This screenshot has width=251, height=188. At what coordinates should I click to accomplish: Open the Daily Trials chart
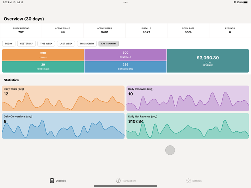pyautogui.click(x=63, y=98)
